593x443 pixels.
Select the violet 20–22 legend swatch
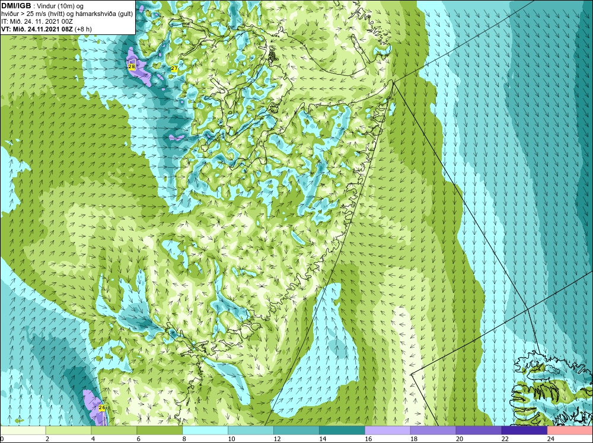click(479, 431)
